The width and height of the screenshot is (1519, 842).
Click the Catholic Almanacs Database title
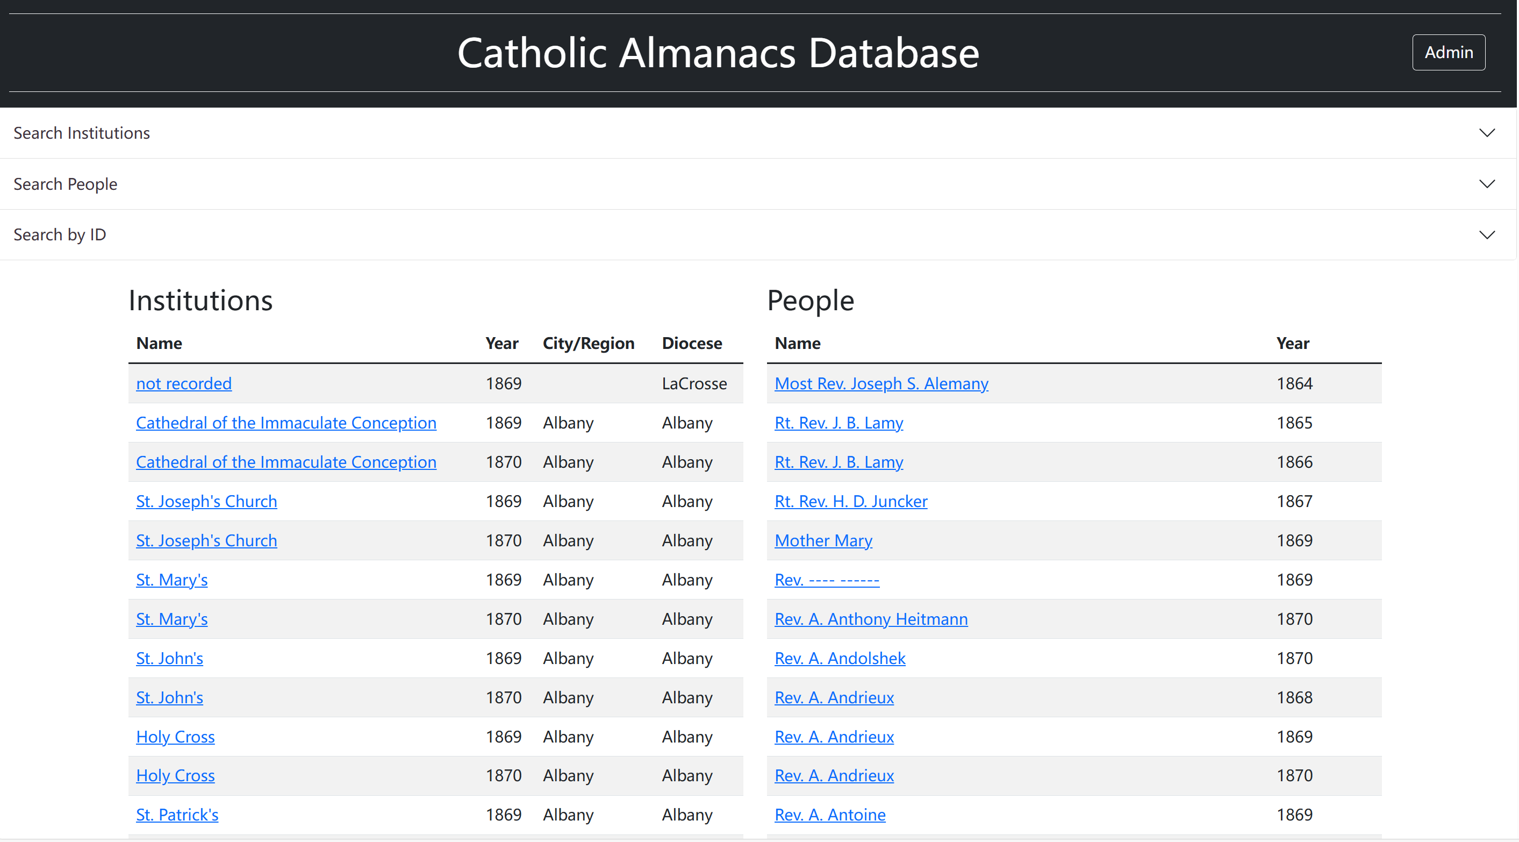718,53
